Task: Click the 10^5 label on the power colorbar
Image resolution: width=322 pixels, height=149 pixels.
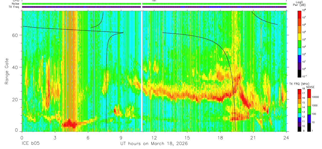Action: 304,32
